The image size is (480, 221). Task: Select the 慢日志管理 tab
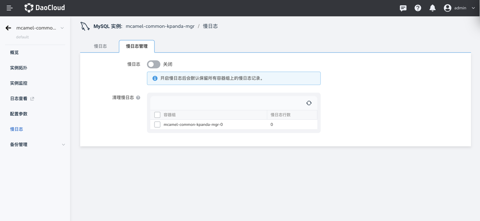click(x=136, y=46)
